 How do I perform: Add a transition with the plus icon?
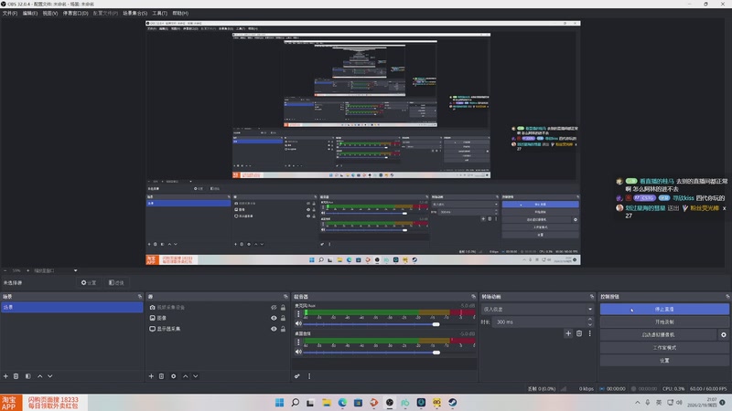[x=568, y=333]
